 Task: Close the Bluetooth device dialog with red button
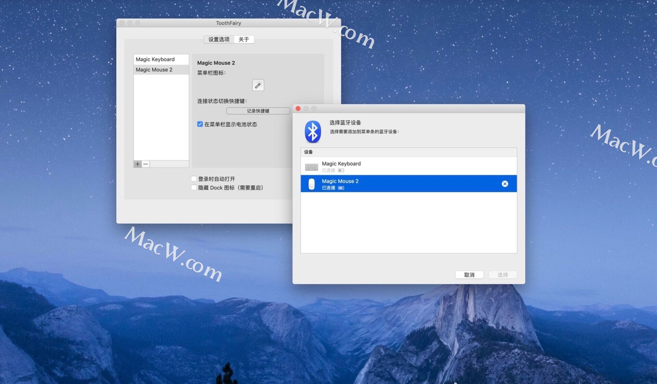(x=298, y=108)
